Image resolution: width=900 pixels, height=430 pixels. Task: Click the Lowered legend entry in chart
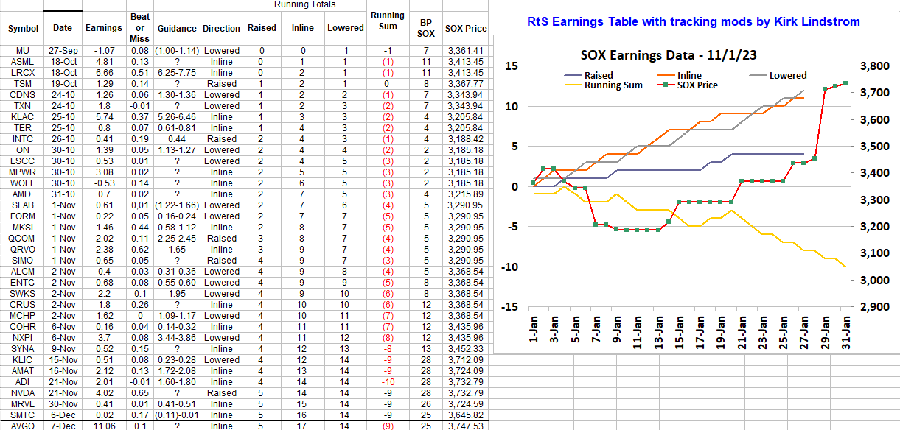[787, 75]
